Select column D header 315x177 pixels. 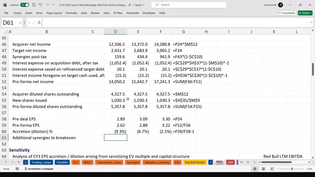115,32
